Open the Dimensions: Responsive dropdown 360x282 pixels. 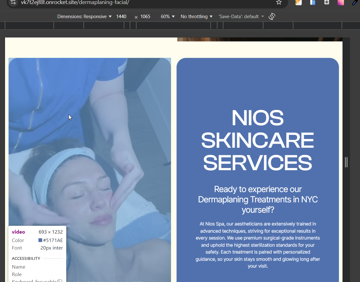click(x=84, y=17)
